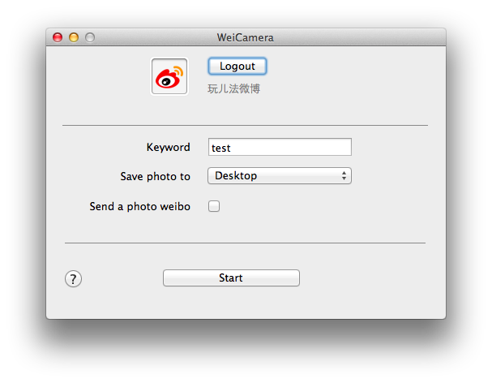Click the "Save photo to" label
The width and height of the screenshot is (492, 383).
click(156, 176)
